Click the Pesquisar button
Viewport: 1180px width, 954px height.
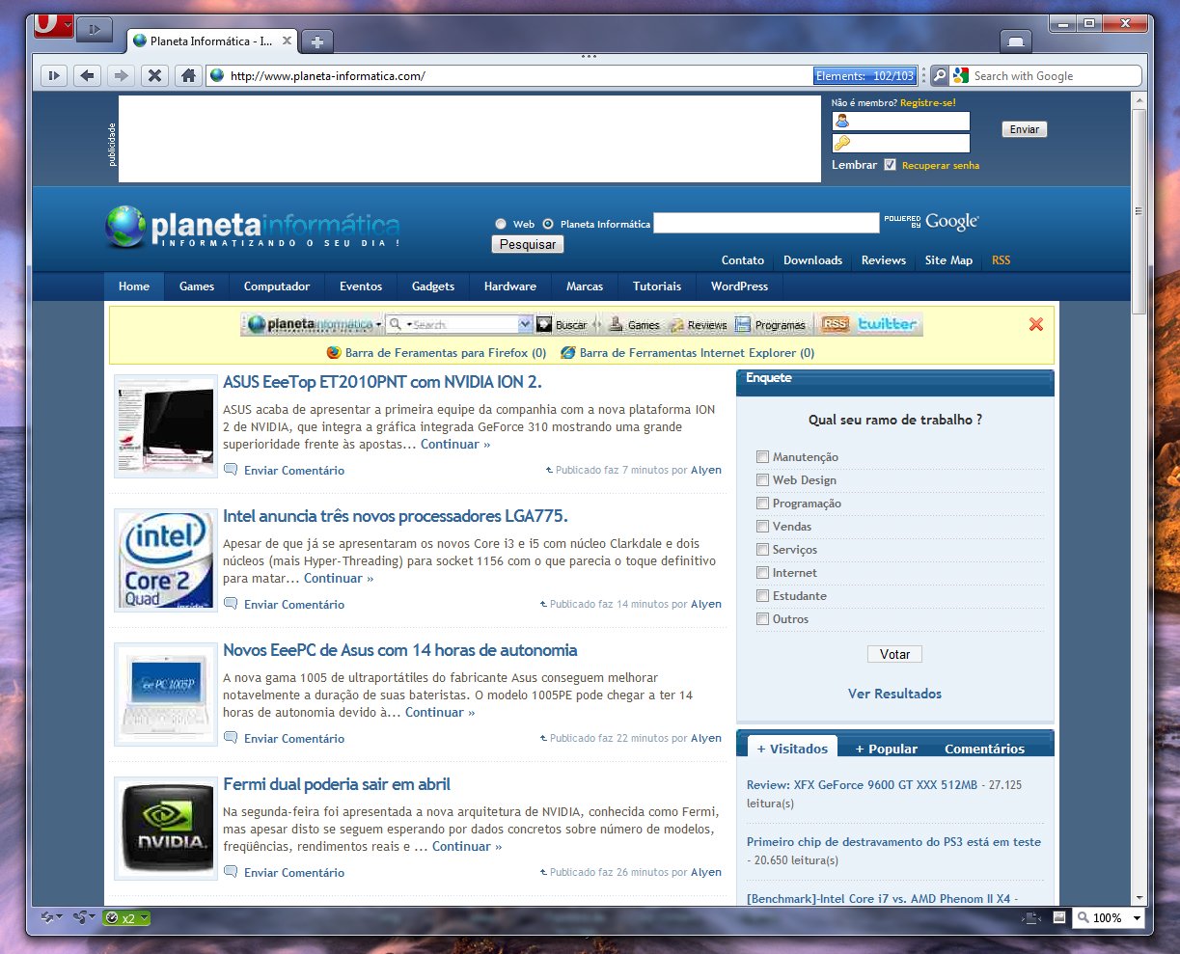(528, 245)
